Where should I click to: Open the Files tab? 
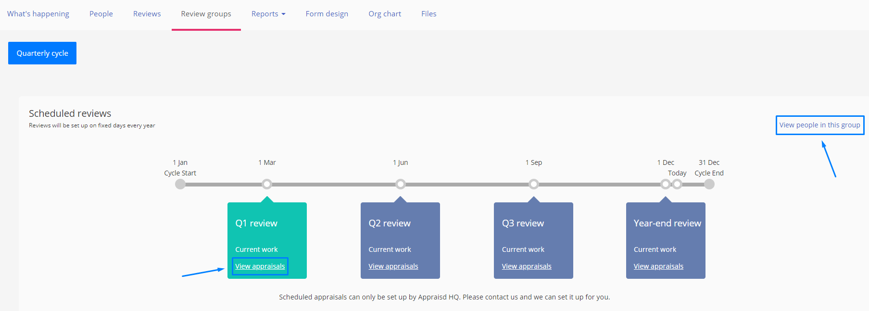428,14
